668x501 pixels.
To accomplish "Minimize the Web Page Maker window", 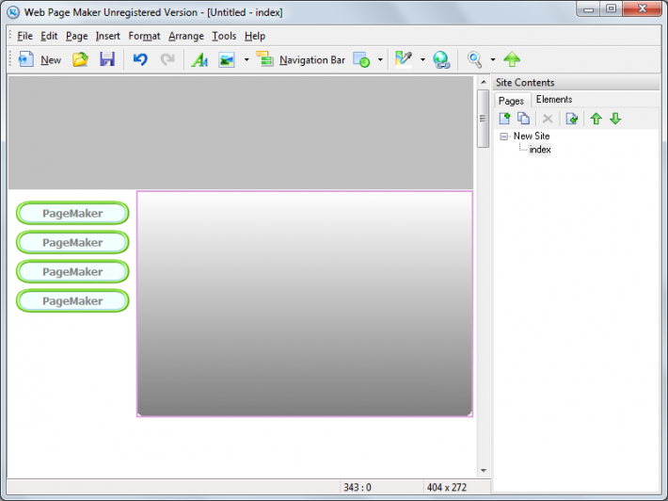I will (x=588, y=9).
